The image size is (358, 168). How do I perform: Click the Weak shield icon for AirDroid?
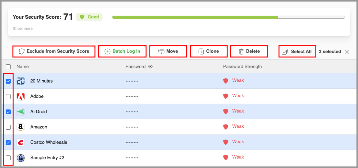(x=226, y=111)
